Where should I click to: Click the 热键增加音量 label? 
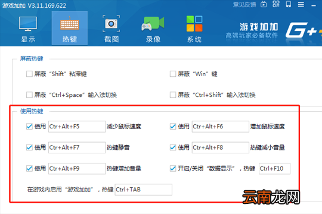(124, 168)
